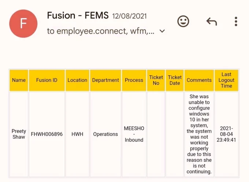The height and width of the screenshot is (182, 249).
Task: Expand recipient details chevron
Action: tap(162, 31)
